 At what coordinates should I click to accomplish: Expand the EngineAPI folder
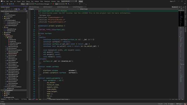click(3, 32)
